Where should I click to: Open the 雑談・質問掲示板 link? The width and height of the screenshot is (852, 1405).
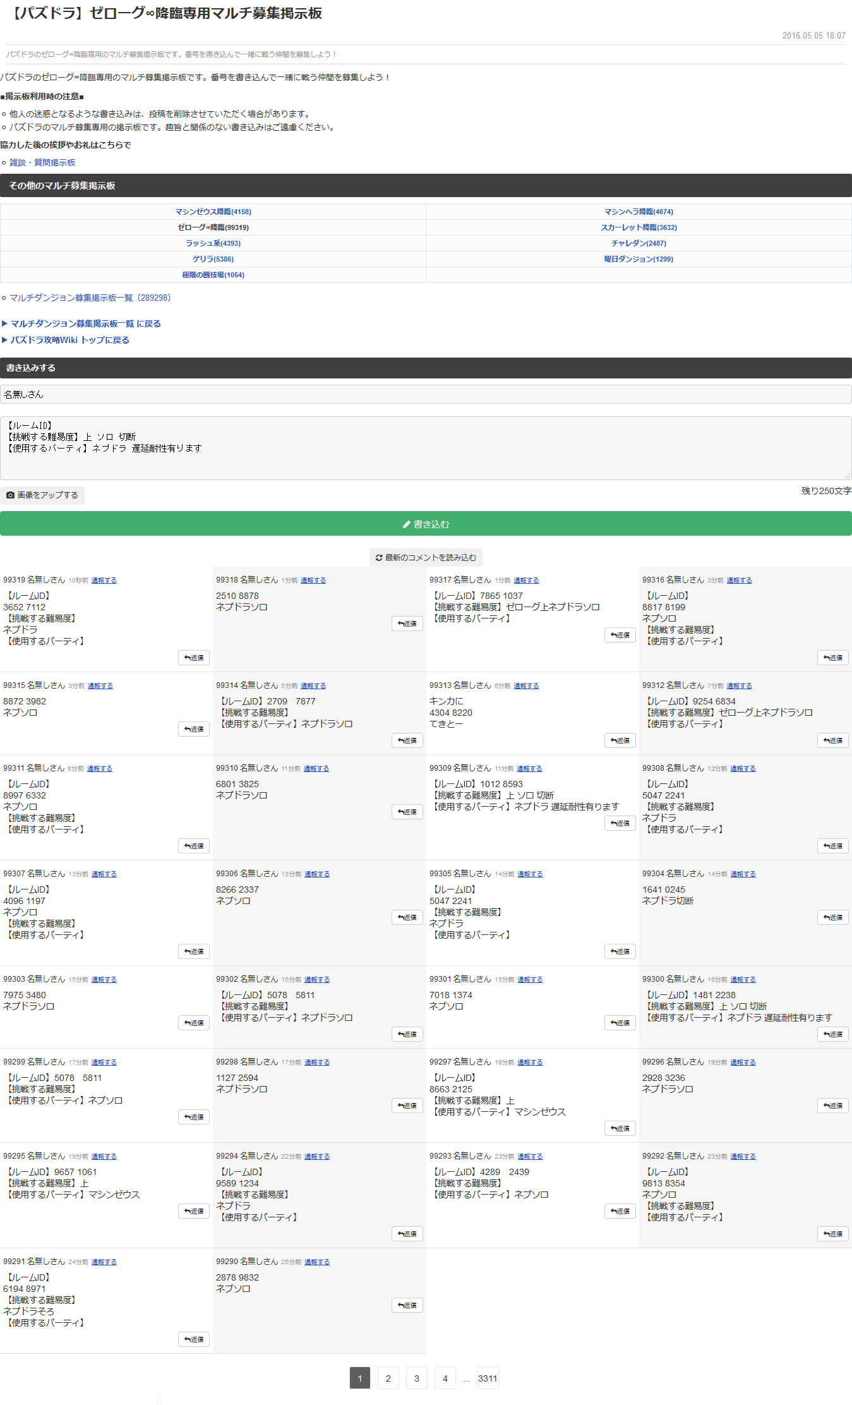(x=42, y=163)
